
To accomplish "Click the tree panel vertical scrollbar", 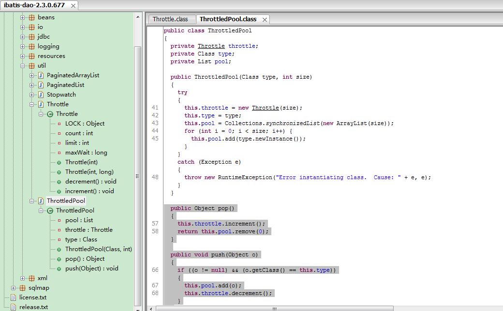I will pyautogui.click(x=138, y=175).
